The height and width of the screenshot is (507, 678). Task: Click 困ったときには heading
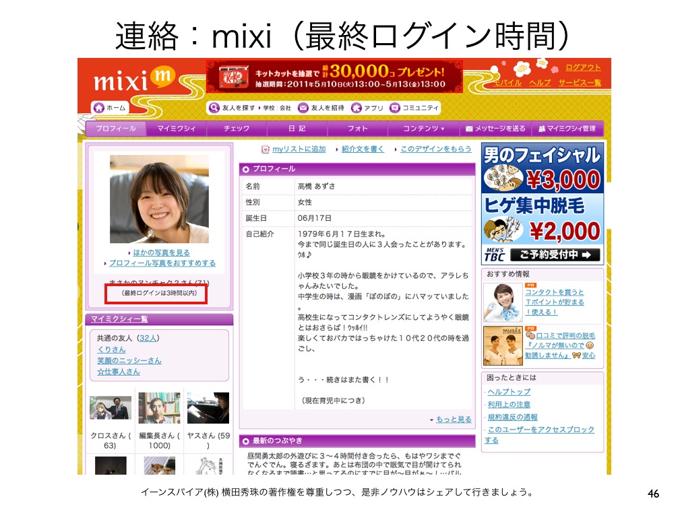coord(511,378)
